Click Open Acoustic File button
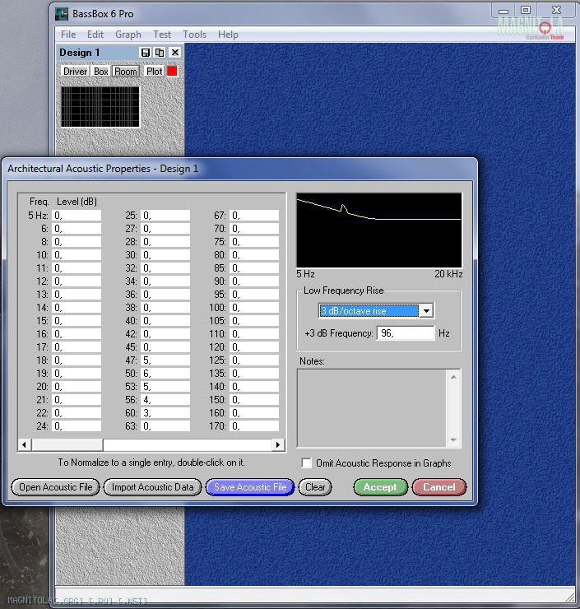This screenshot has height=609, width=580. pyautogui.click(x=55, y=487)
